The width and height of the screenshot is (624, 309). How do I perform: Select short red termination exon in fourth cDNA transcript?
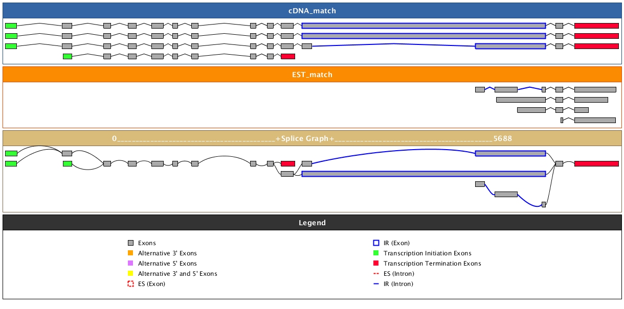click(288, 56)
